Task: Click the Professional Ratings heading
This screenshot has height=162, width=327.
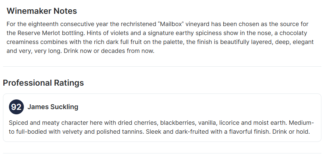Action: tap(43, 83)
